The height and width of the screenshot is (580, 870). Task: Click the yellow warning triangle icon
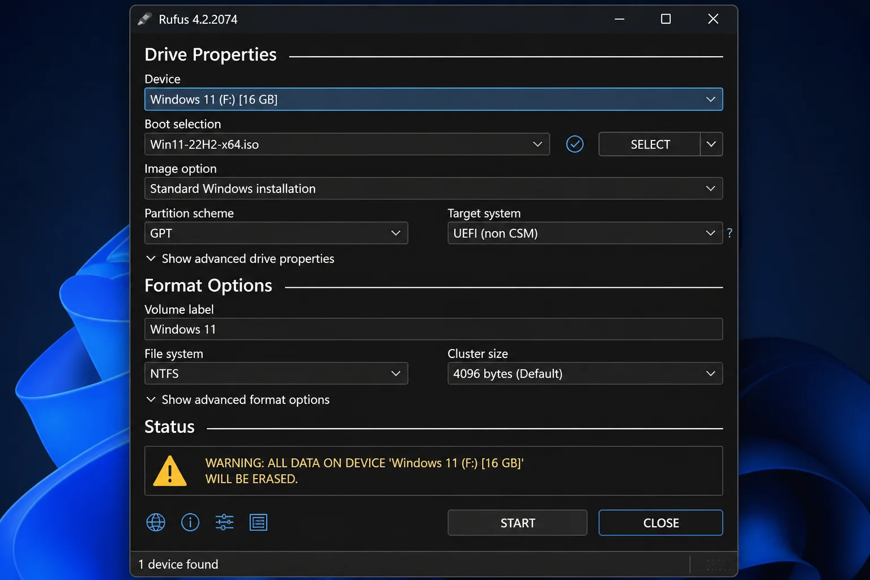tap(170, 471)
